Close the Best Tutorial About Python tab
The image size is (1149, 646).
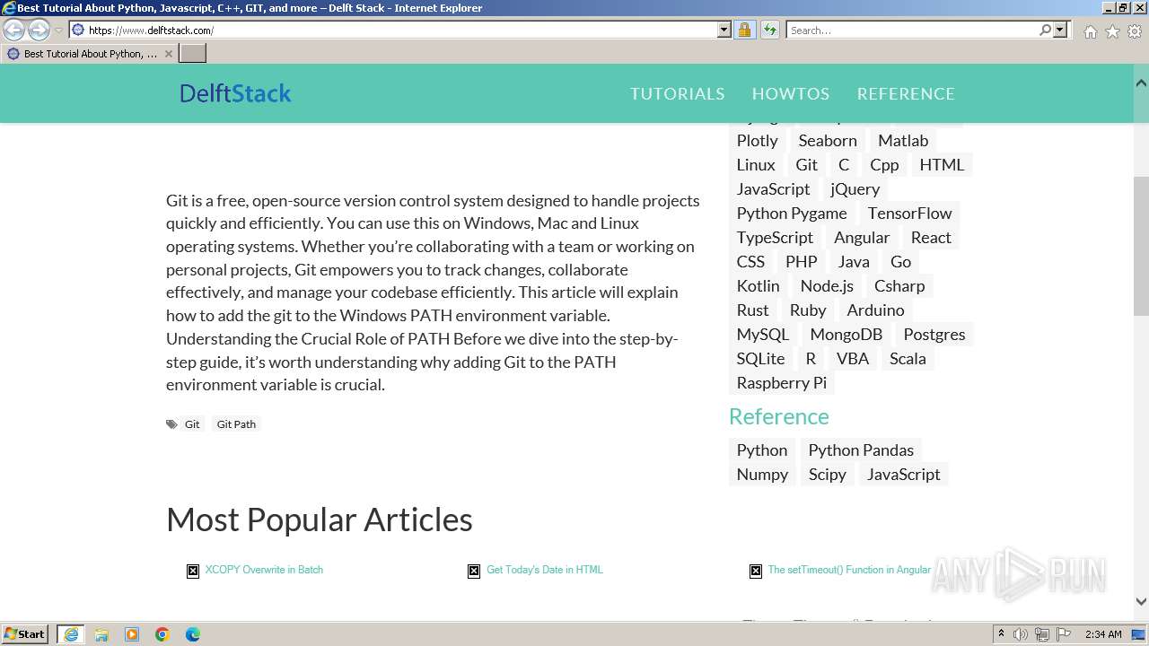pyautogui.click(x=168, y=54)
